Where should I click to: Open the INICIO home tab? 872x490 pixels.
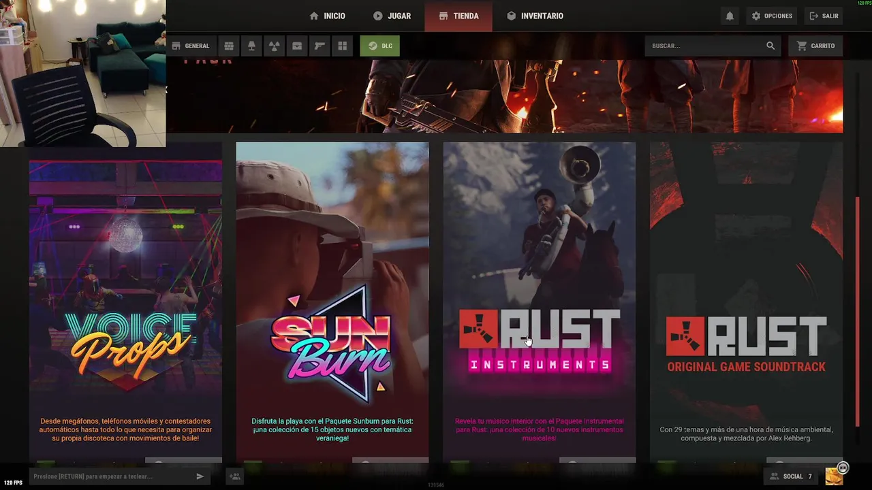pos(328,16)
